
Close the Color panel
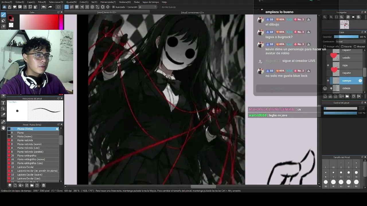(x=61, y=12)
